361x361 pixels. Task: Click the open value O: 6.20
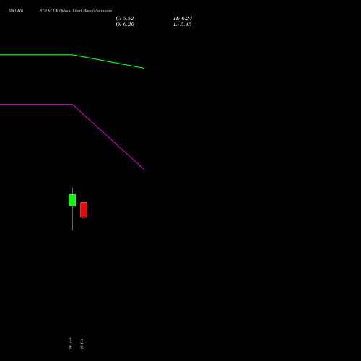click(125, 25)
